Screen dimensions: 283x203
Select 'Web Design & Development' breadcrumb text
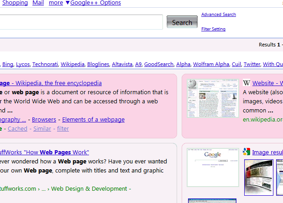pos(89,189)
